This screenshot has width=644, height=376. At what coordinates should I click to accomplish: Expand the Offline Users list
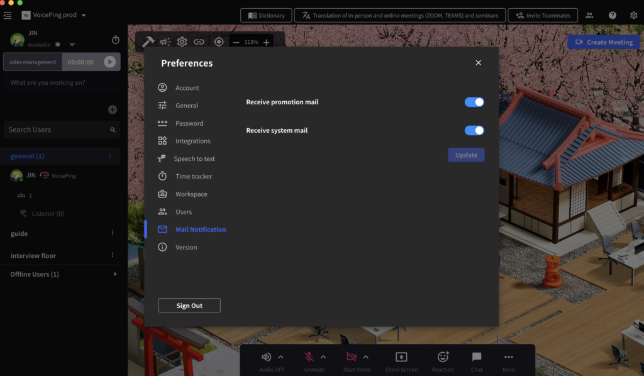114,274
